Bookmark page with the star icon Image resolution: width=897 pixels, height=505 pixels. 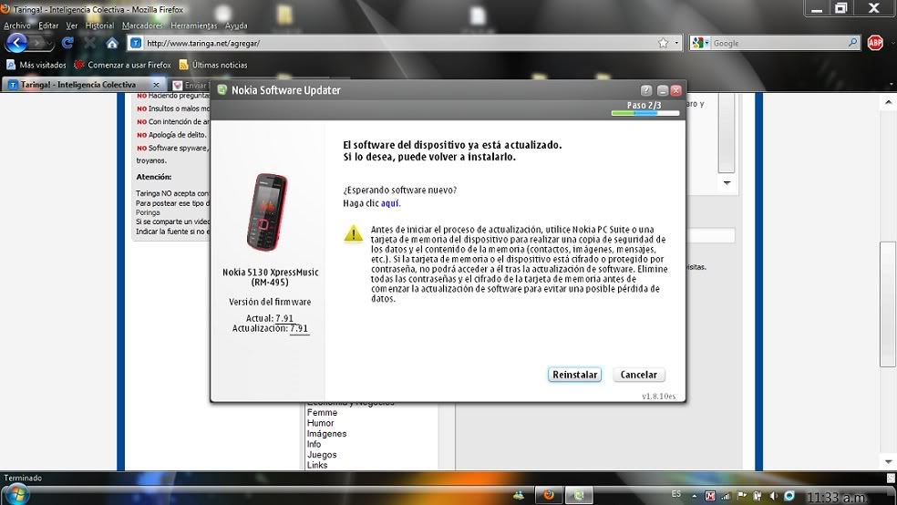[x=663, y=43]
